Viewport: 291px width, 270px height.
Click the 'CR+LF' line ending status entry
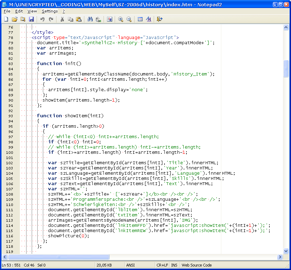(x=162, y=265)
